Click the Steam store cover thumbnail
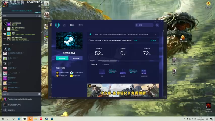This screenshot has width=215, height=121. [x=69, y=41]
